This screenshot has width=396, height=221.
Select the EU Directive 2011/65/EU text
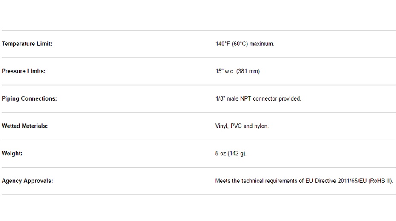(x=336, y=181)
